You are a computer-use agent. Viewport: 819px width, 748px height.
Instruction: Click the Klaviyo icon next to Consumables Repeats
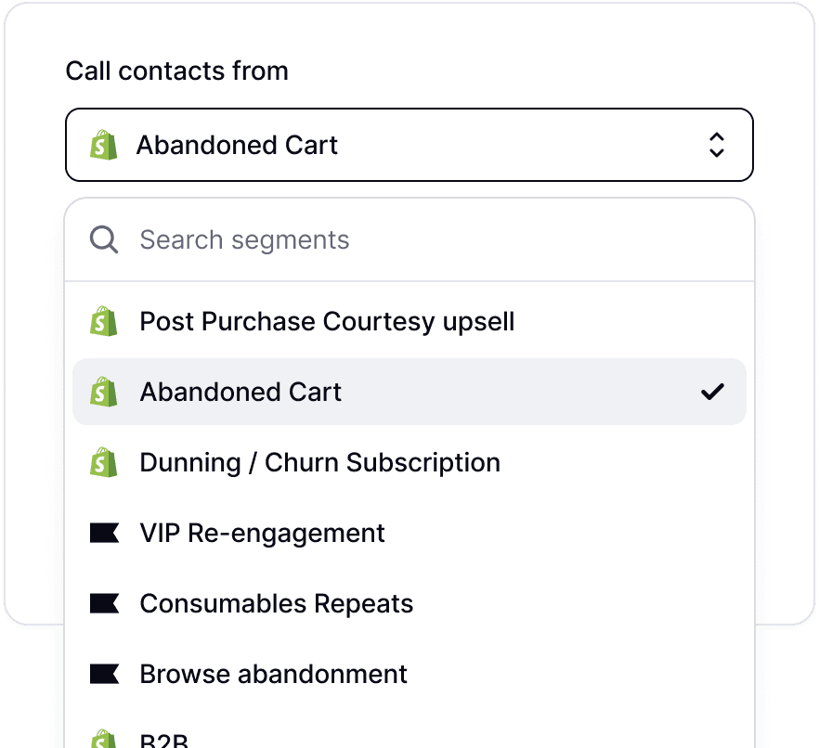(x=105, y=603)
